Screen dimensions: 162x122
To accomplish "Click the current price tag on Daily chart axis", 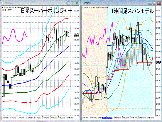I will 77,36.
